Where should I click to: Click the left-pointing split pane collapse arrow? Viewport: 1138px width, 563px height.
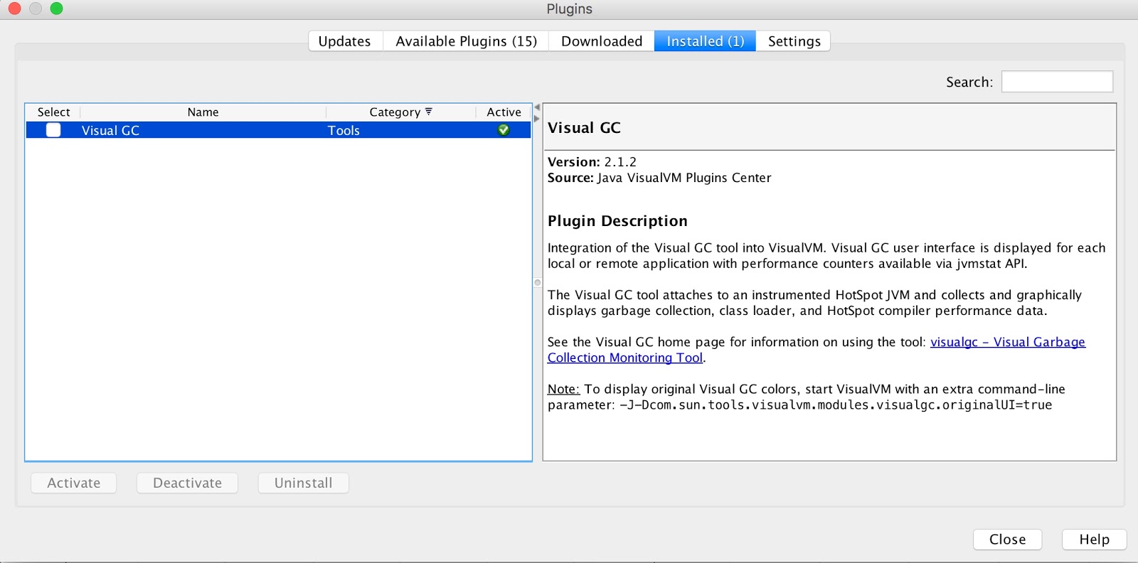(537, 107)
